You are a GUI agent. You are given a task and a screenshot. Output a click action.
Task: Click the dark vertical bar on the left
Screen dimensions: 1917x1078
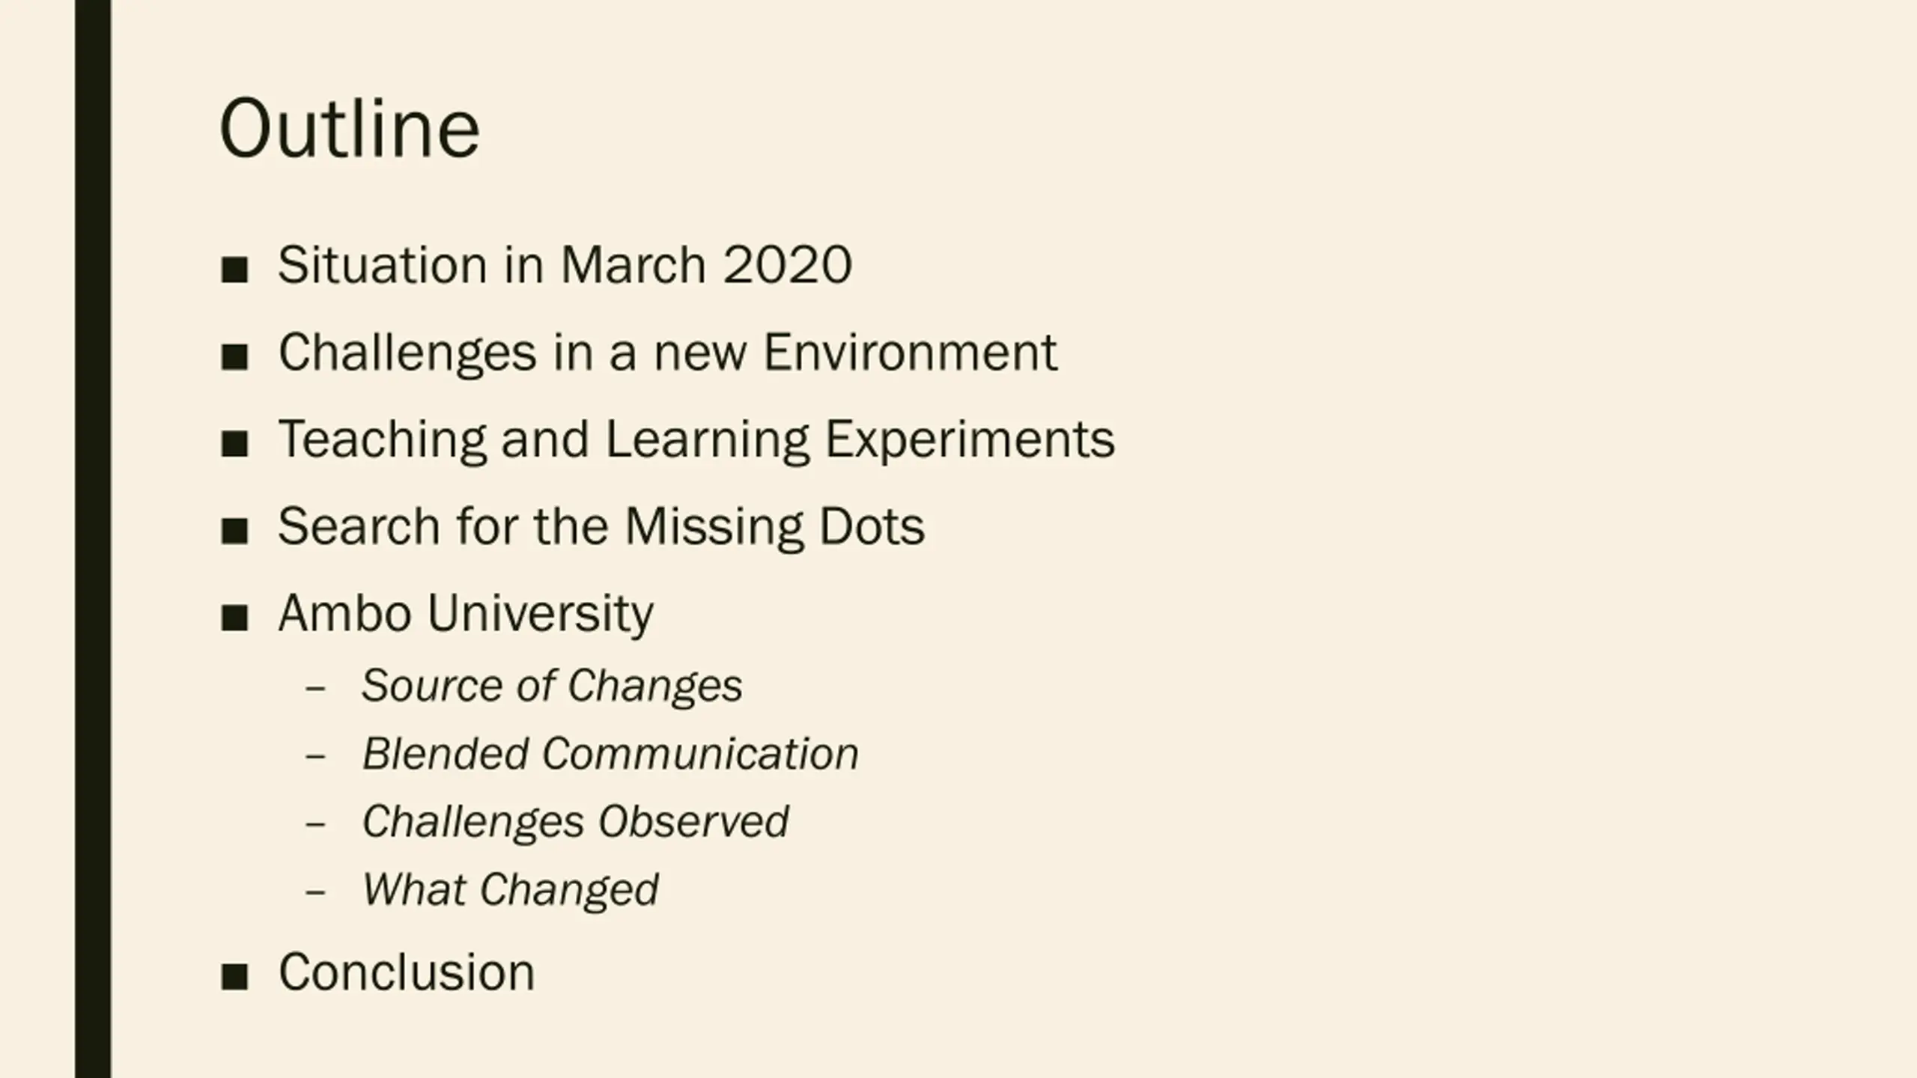click(93, 539)
